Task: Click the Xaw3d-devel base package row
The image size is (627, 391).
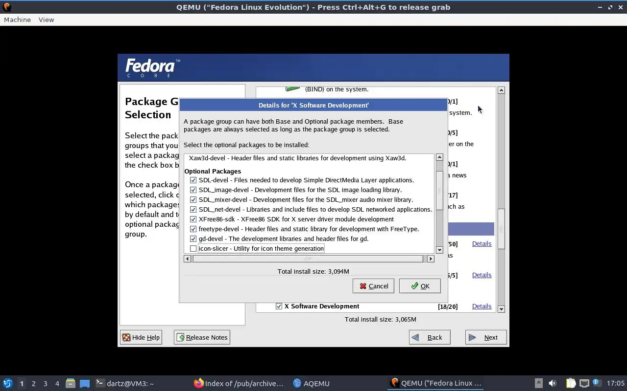Action: [297, 158]
